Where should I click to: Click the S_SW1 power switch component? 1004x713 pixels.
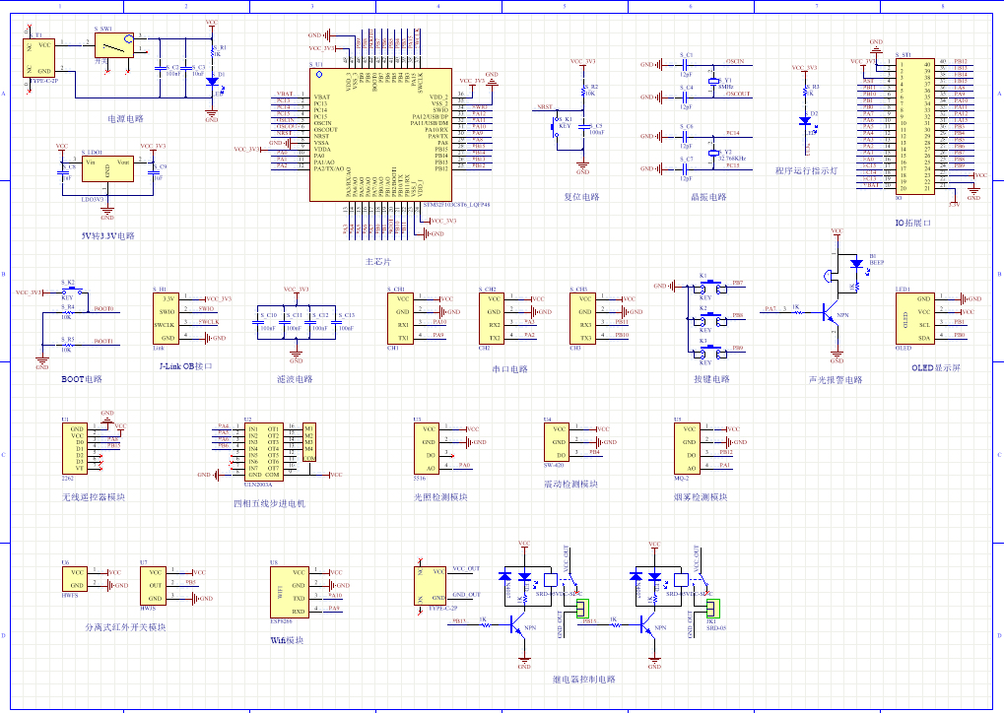click(114, 46)
